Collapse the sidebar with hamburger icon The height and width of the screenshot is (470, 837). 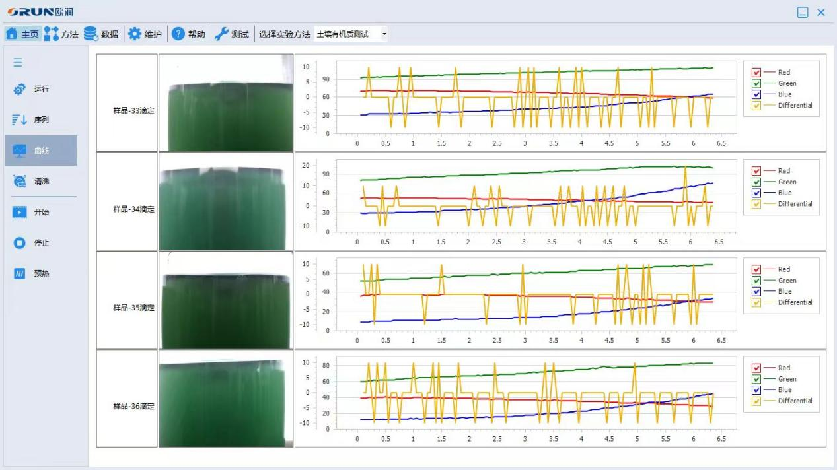point(18,63)
